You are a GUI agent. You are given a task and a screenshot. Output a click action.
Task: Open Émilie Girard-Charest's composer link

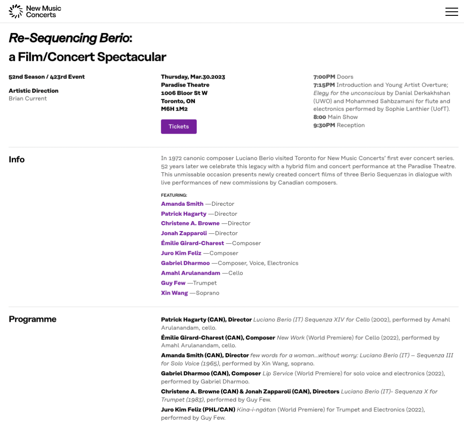click(193, 243)
